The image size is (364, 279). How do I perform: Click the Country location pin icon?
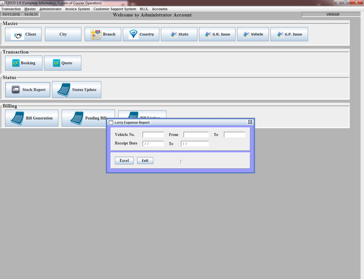coord(133,34)
